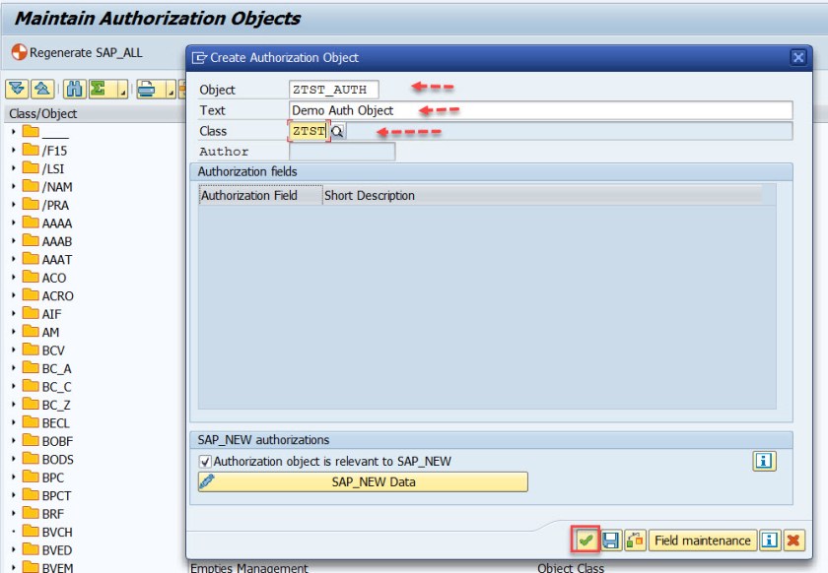Select the BC_A tree item

coord(56,368)
